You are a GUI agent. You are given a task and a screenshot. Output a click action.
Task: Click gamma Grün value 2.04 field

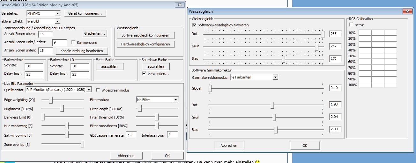(x=335, y=117)
